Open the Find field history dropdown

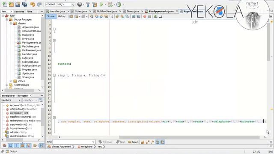pos(93,142)
